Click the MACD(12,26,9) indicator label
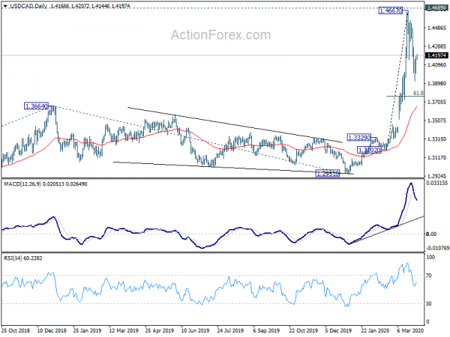450x337 pixels. [22, 184]
